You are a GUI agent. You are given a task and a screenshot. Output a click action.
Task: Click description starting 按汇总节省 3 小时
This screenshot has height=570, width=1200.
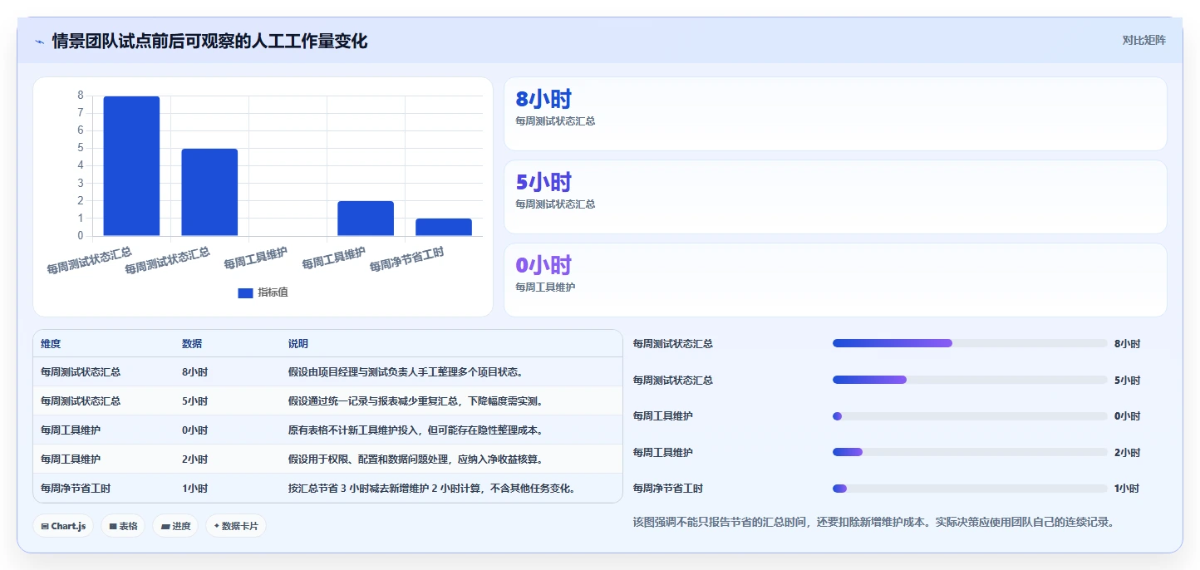(432, 489)
